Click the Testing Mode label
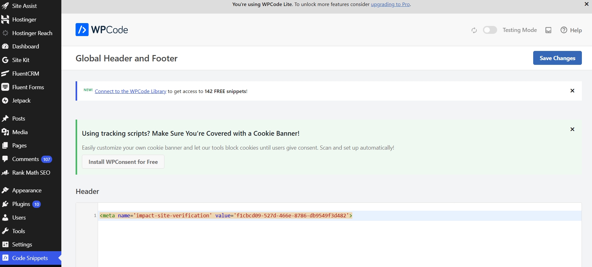592x267 pixels. pos(520,30)
